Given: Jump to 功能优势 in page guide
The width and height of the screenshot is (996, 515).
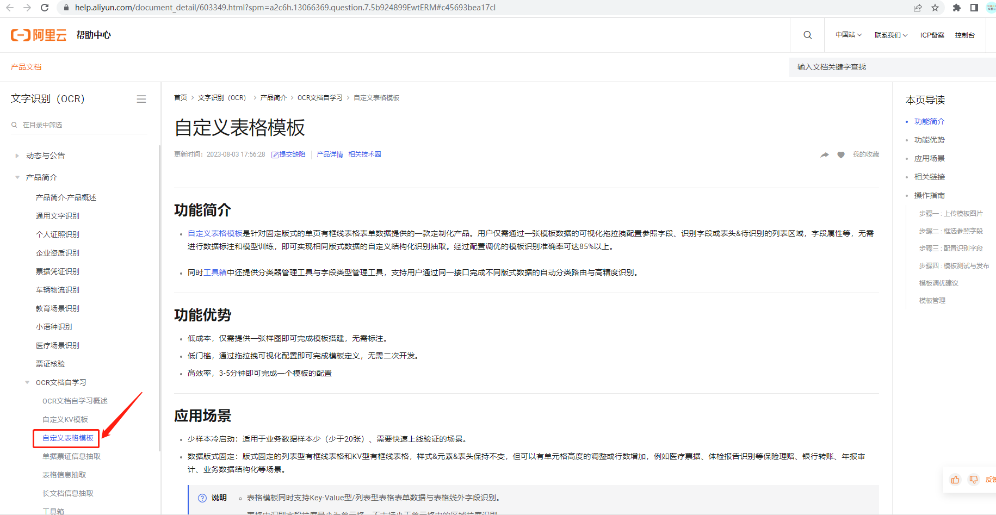Looking at the screenshot, I should 930,140.
